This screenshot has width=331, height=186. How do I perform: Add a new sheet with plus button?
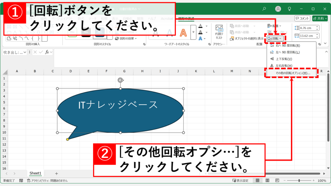[x=57, y=174]
